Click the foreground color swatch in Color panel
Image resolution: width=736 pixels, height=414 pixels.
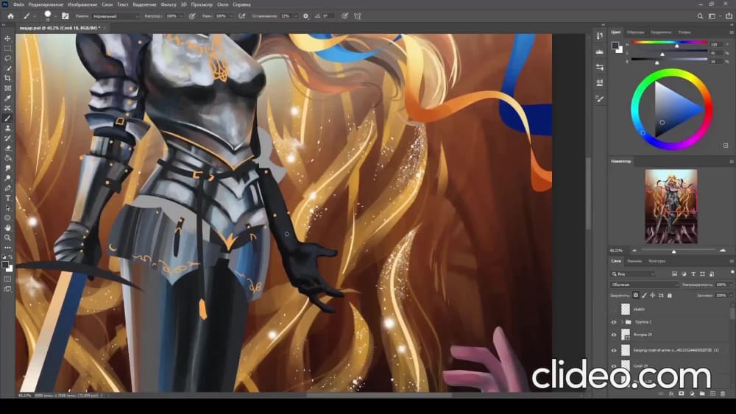click(x=615, y=45)
